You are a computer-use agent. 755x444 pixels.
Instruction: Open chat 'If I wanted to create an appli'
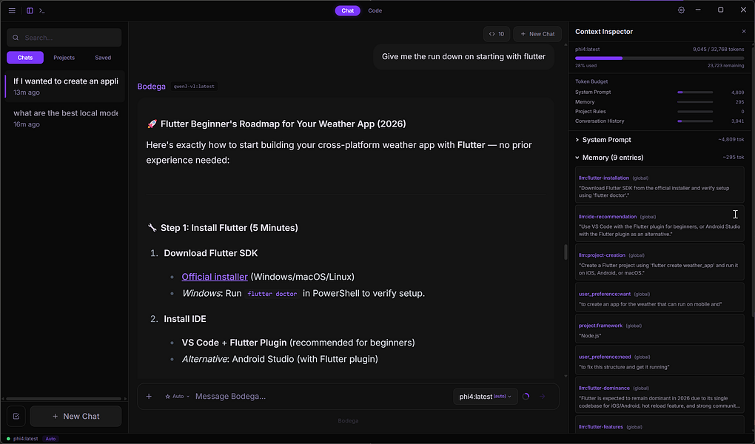pos(64,86)
